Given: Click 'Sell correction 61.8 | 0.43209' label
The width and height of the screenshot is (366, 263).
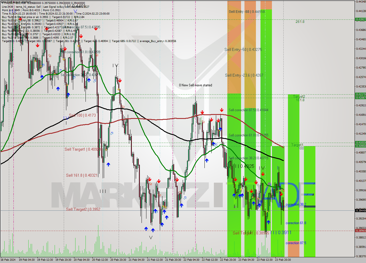Looking at the screenshot, I should click(x=80, y=52).
